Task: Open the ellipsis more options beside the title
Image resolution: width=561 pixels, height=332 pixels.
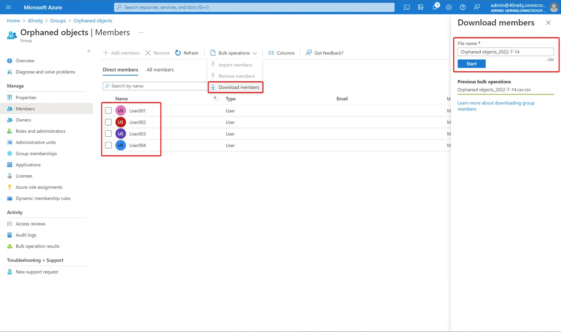Action: [141, 32]
